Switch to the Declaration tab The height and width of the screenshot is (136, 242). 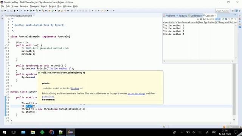(195, 15)
